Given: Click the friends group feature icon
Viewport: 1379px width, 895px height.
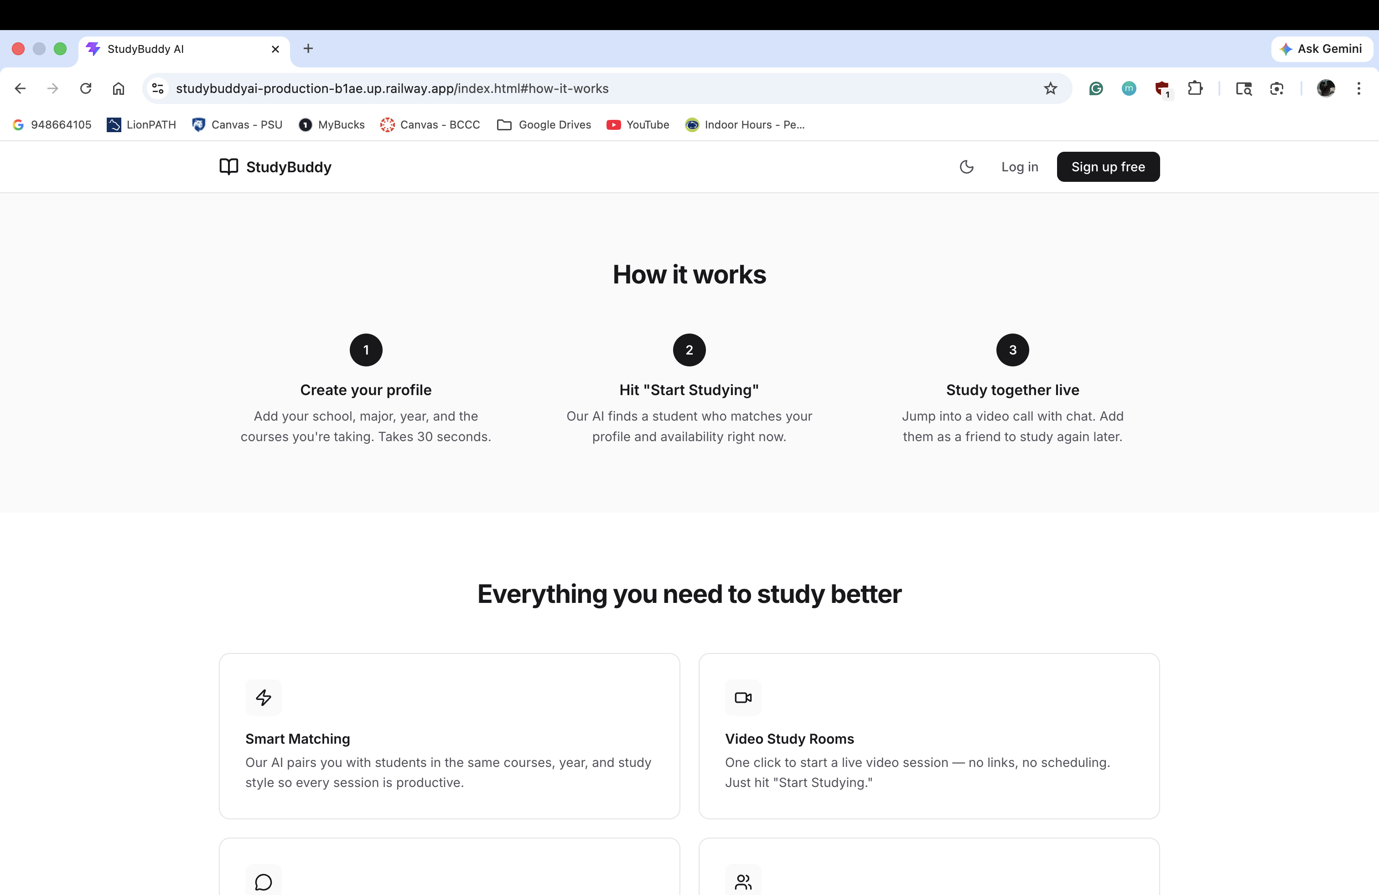Looking at the screenshot, I should (743, 882).
